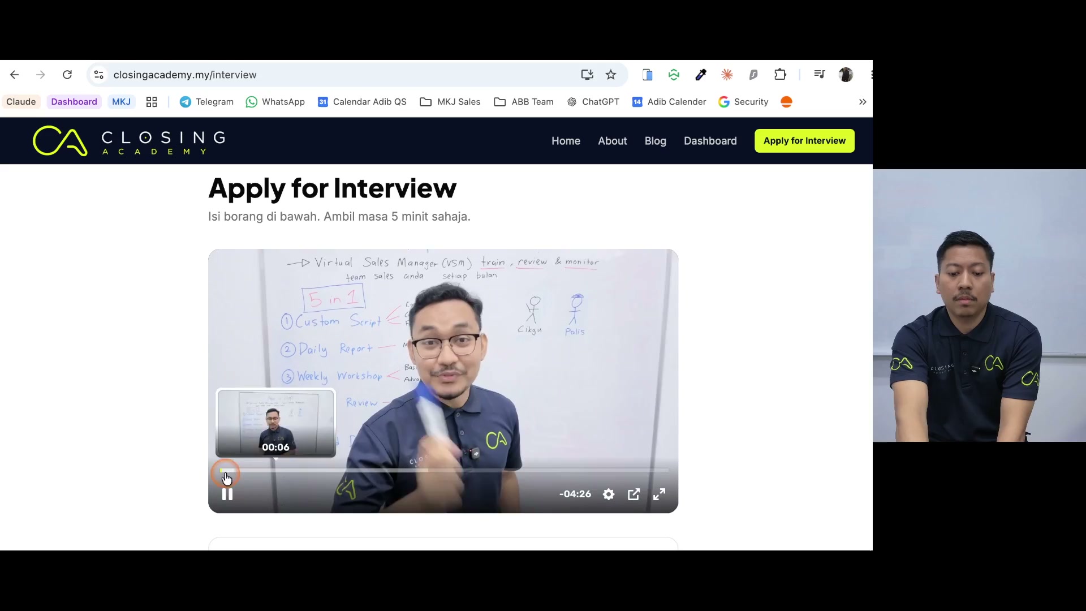Open the About page in navigation
The height and width of the screenshot is (611, 1086).
613,141
